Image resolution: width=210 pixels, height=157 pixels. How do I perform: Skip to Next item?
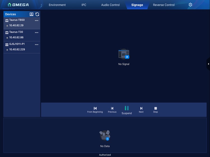point(141,110)
